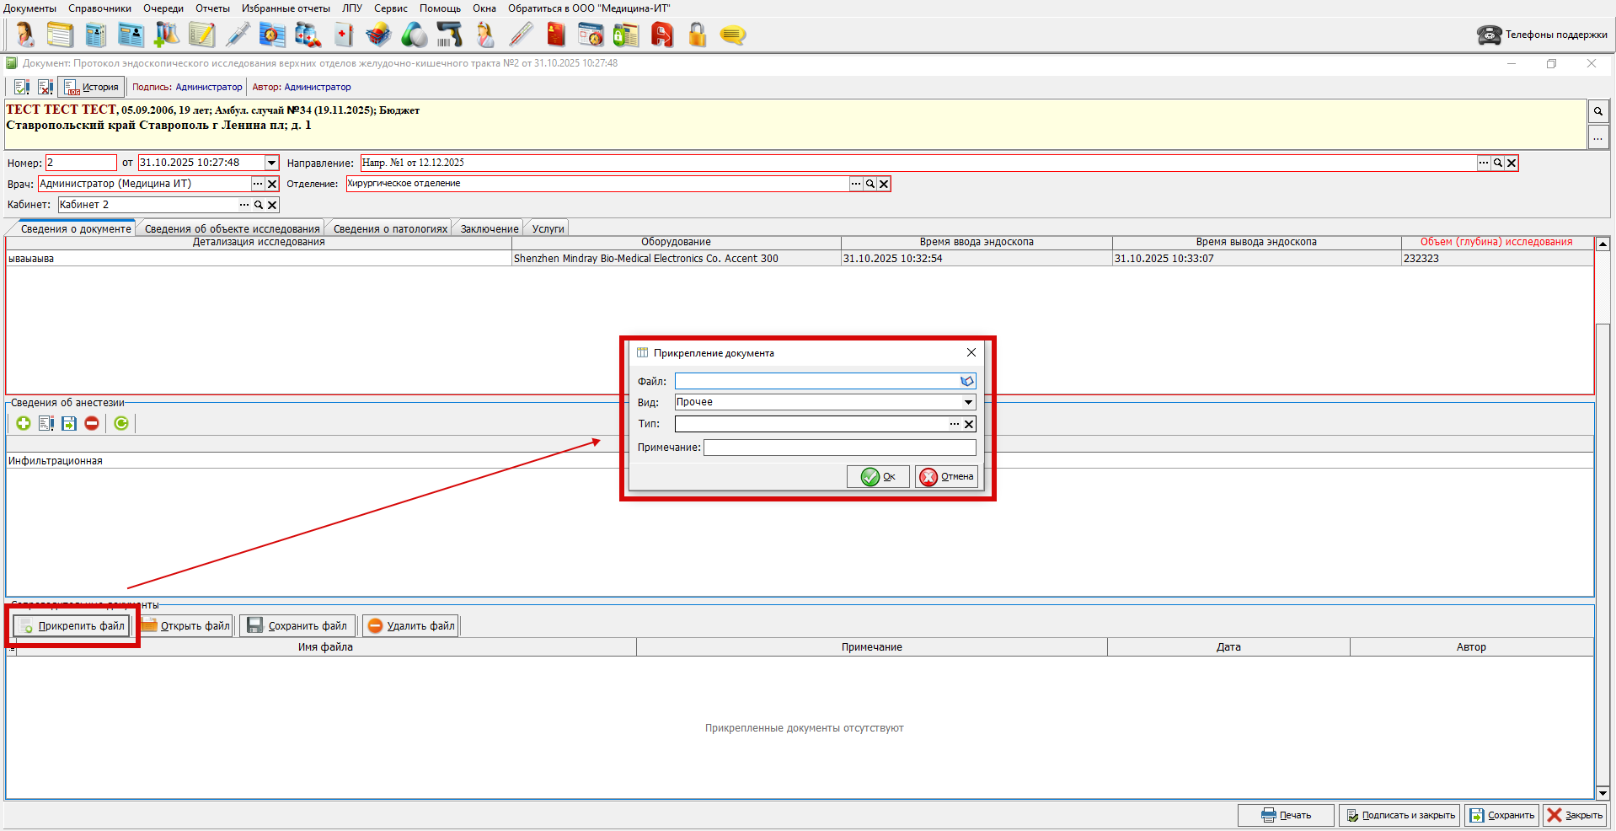
Task: Open the yellow chat bubble icon
Action: (x=732, y=35)
